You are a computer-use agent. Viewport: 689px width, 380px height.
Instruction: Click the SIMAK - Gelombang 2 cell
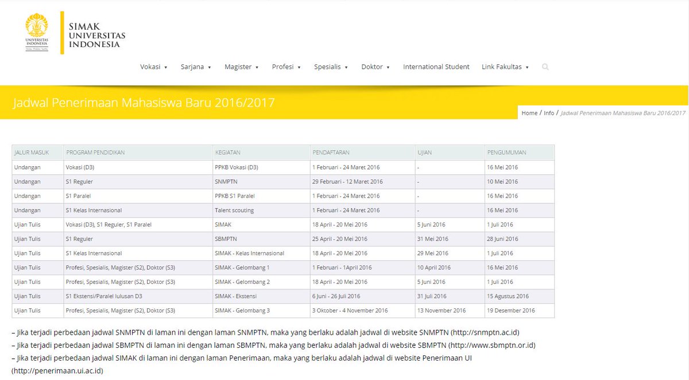tap(261, 282)
